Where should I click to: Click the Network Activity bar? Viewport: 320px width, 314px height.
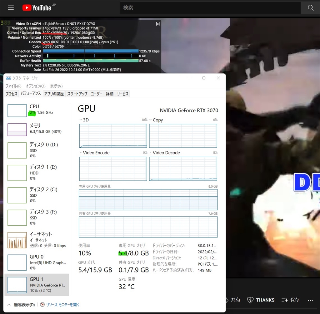pos(91,56)
